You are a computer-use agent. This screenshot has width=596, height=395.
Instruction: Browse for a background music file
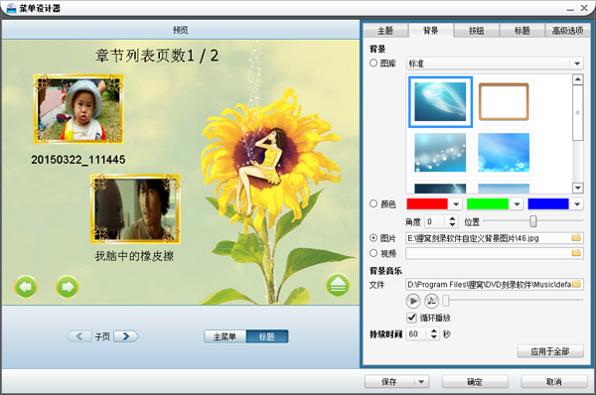(x=576, y=284)
